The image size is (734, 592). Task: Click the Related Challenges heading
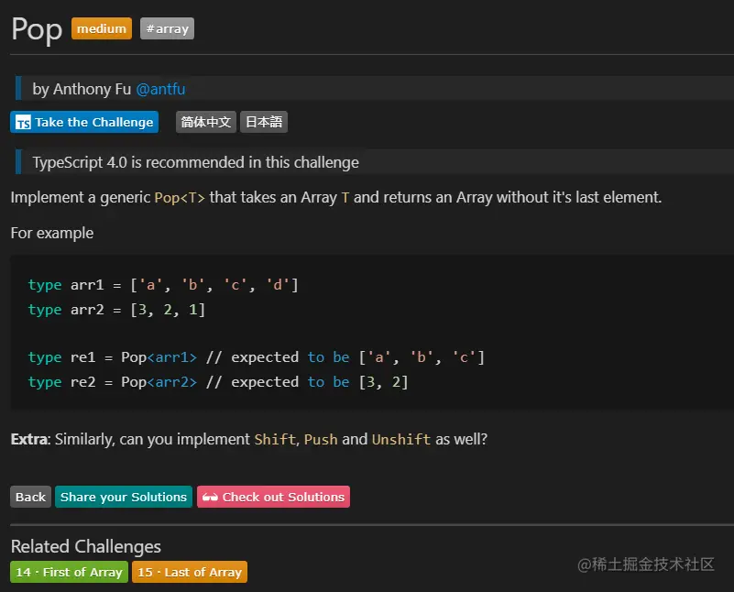pos(86,547)
